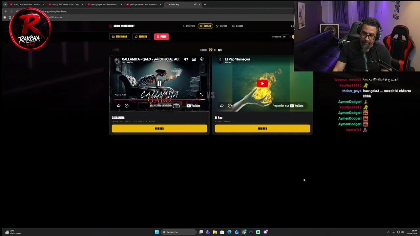
Task: Go to previous battle with Prev
Action: pyautogui.click(x=115, y=50)
